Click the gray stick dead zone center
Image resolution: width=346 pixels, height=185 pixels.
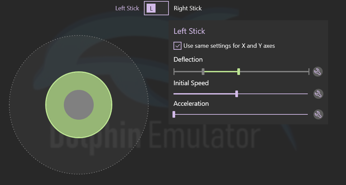tap(79, 105)
